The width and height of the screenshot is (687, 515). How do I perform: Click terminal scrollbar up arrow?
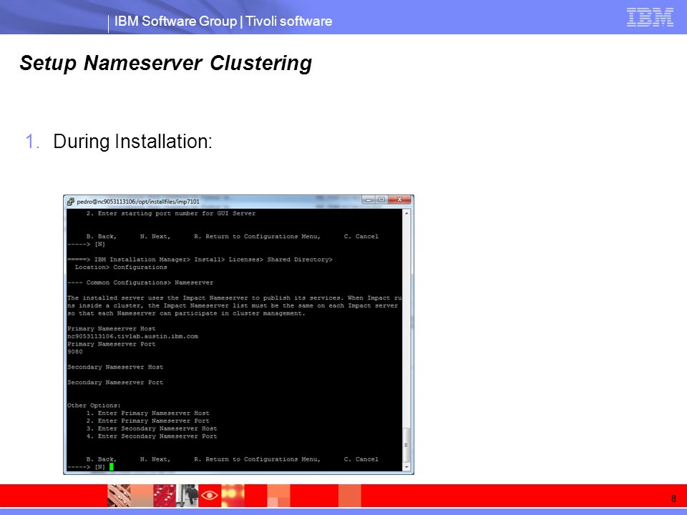[406, 213]
